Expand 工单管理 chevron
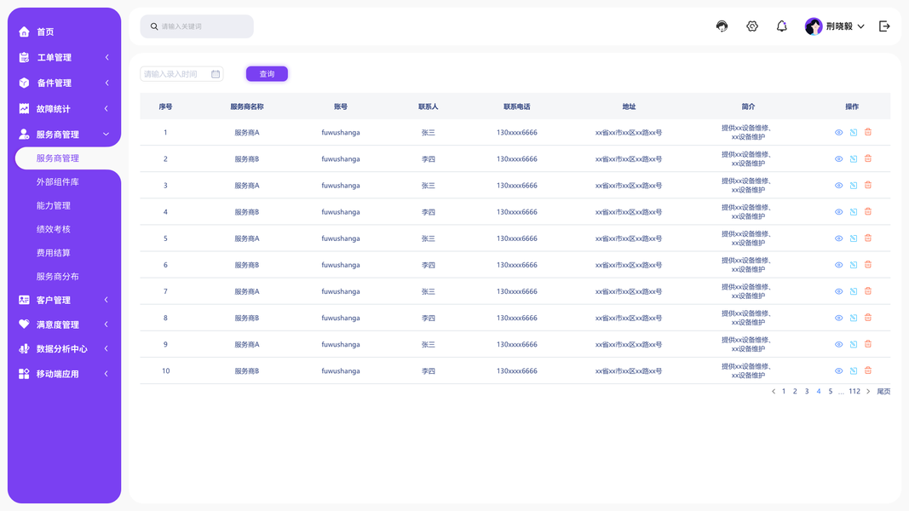This screenshot has height=511, width=909. 106,57
